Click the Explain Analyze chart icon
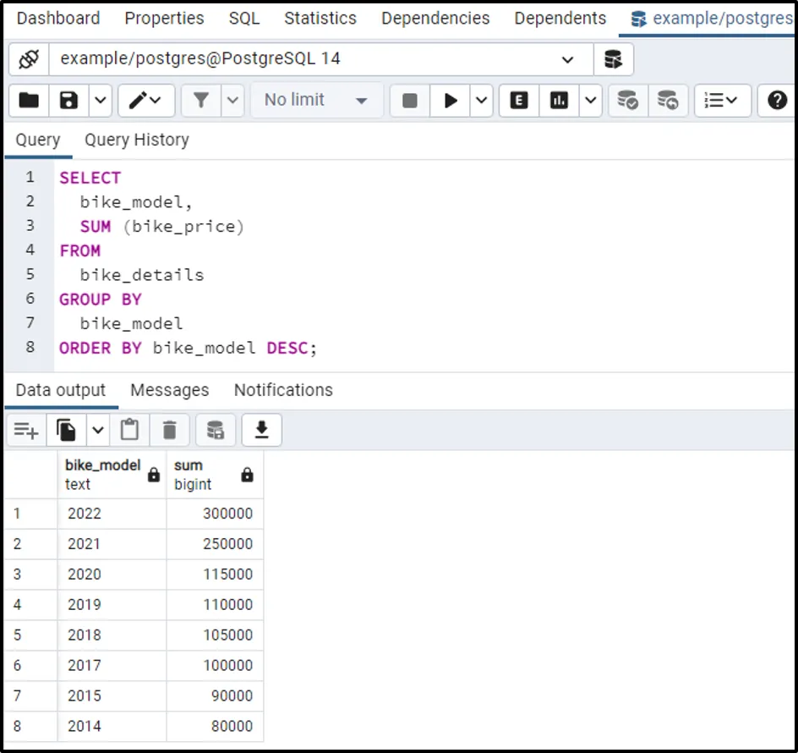798x753 pixels. pos(559,101)
